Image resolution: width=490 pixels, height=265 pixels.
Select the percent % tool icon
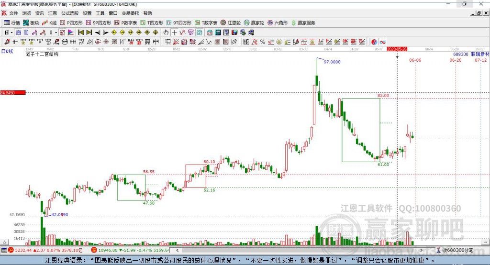pyautogui.click(x=263, y=42)
